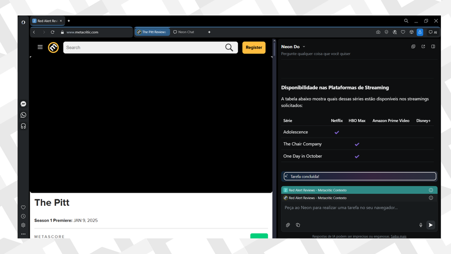Take a snapshot with the camera icon
This screenshot has height=254, width=451.
click(x=378, y=32)
